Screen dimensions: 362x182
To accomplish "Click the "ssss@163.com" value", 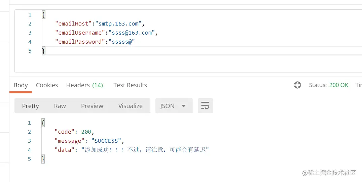I will point(132,33).
